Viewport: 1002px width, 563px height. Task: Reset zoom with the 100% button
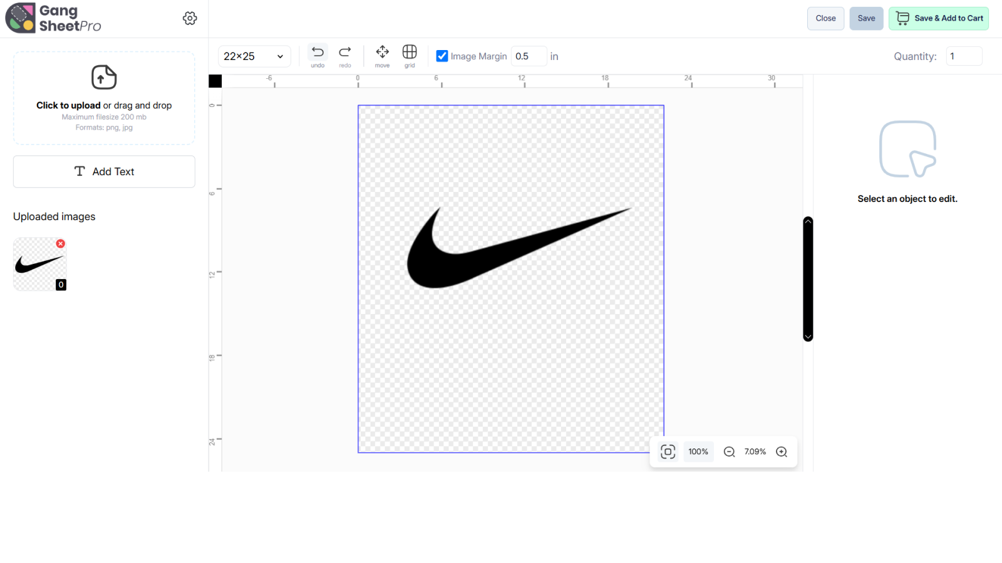pos(698,452)
